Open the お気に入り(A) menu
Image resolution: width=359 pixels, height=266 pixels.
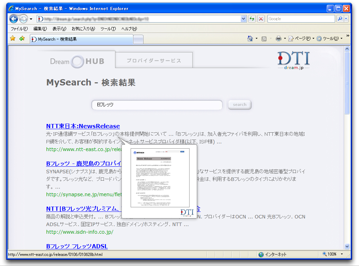click(x=83, y=29)
